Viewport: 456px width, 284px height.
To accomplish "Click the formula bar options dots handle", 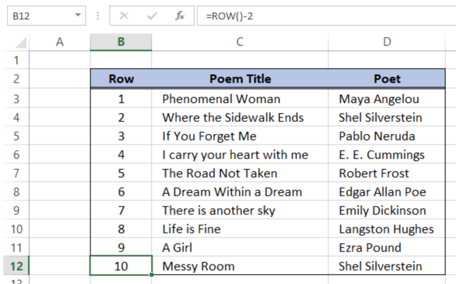I will tap(98, 16).
